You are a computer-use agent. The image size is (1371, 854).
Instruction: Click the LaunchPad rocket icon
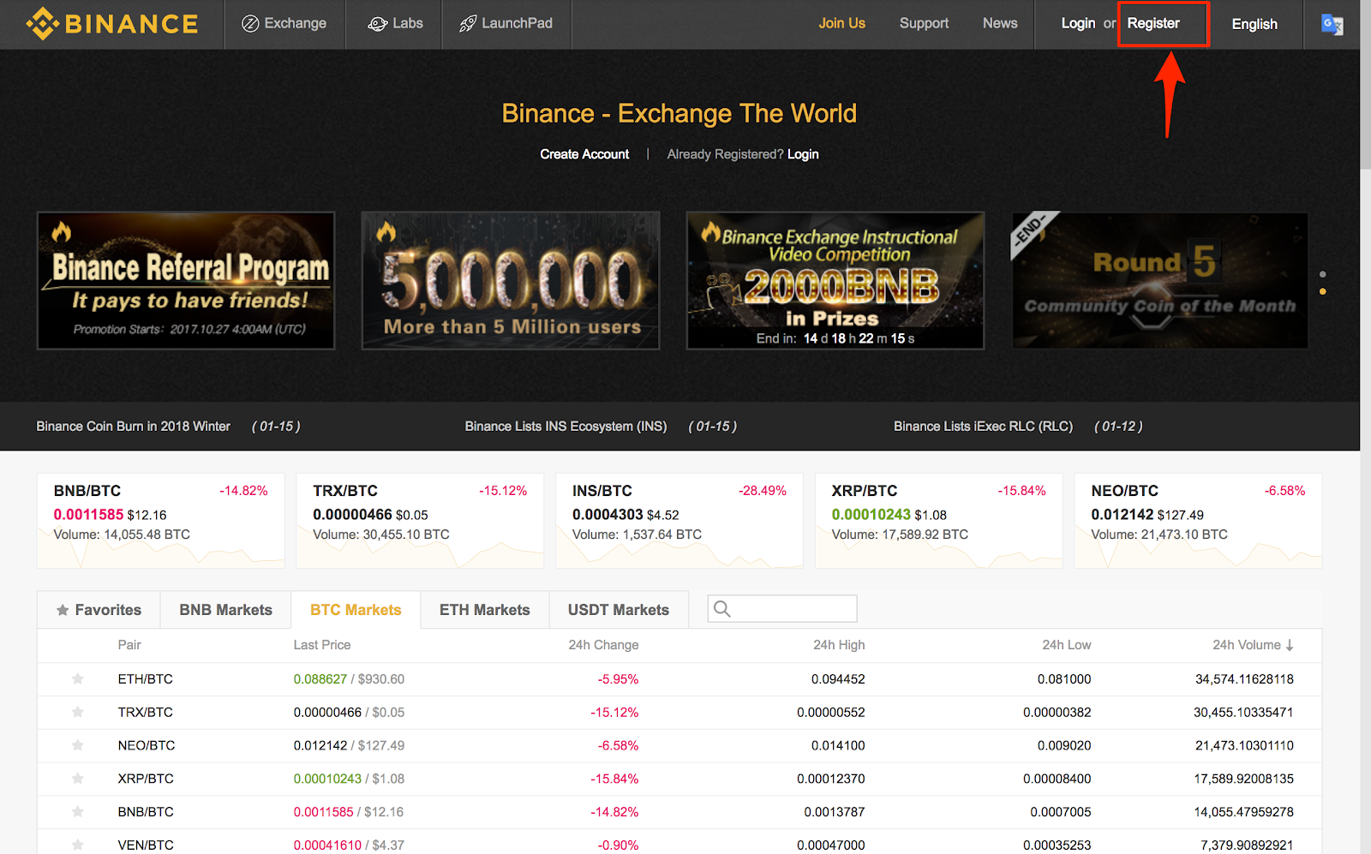[x=468, y=24]
